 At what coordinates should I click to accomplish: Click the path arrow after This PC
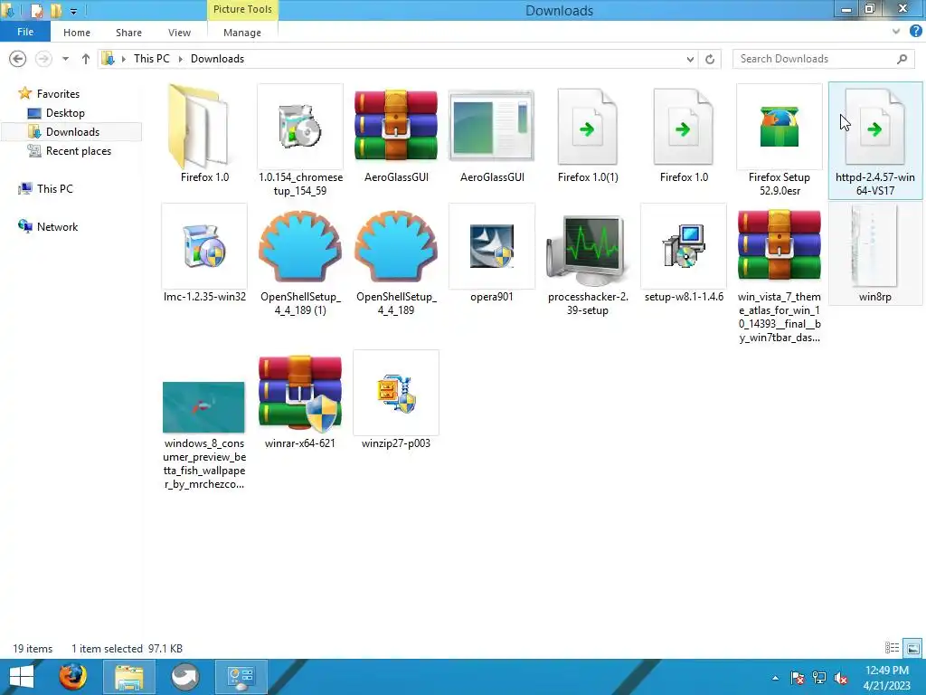(x=180, y=59)
